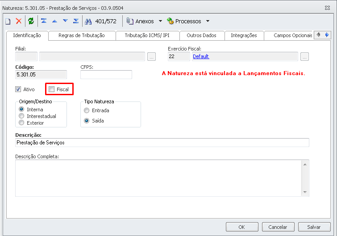Open Exercício Fiscal lookup ellipsis button

[304, 57]
